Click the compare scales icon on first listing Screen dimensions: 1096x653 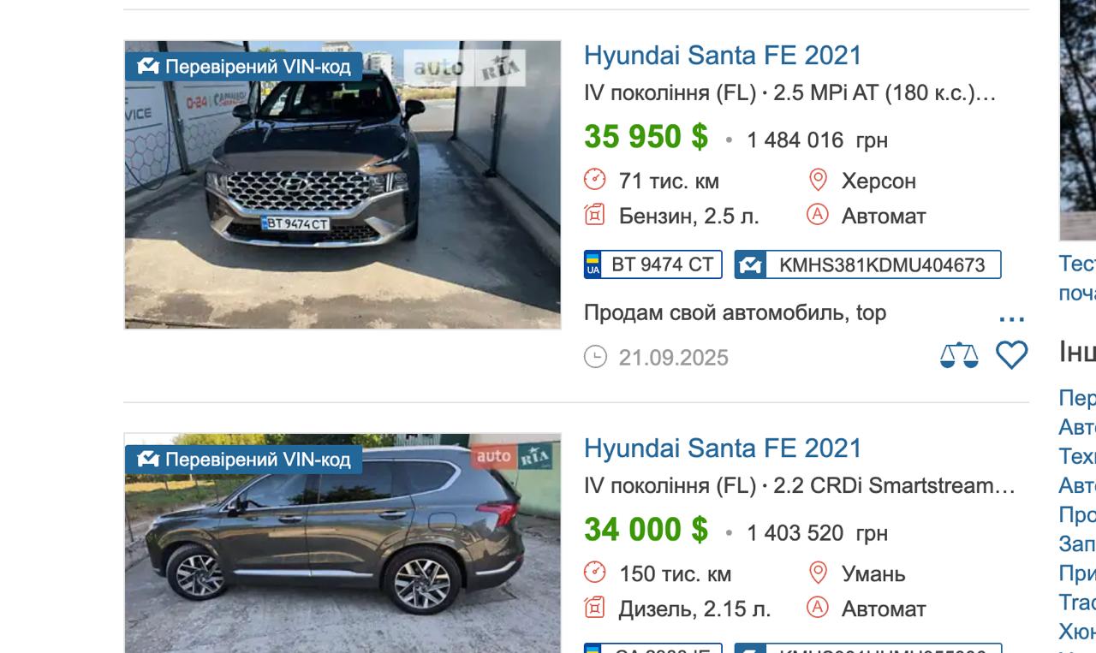[959, 355]
